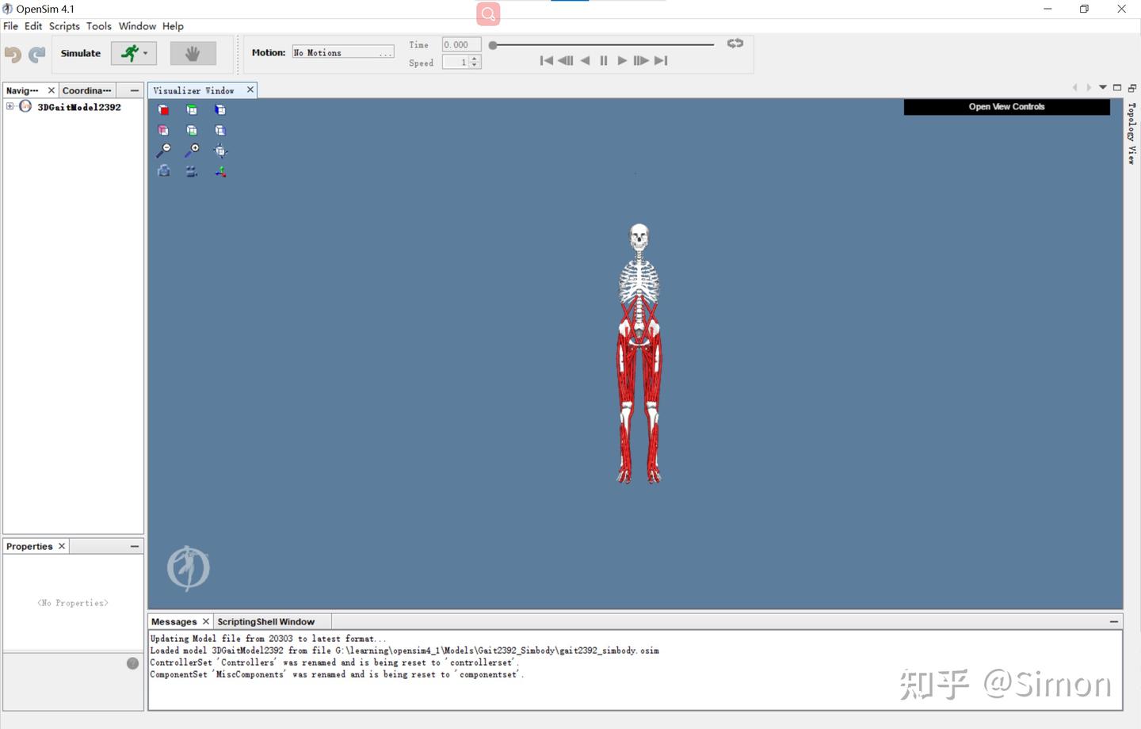Open the Motion selection dropdown
Image resolution: width=1141 pixels, height=729 pixels.
(x=386, y=51)
